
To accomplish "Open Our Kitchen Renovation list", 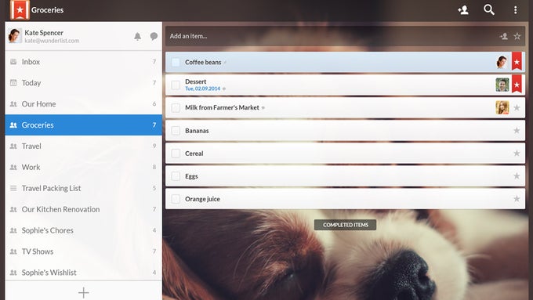I will (84, 209).
